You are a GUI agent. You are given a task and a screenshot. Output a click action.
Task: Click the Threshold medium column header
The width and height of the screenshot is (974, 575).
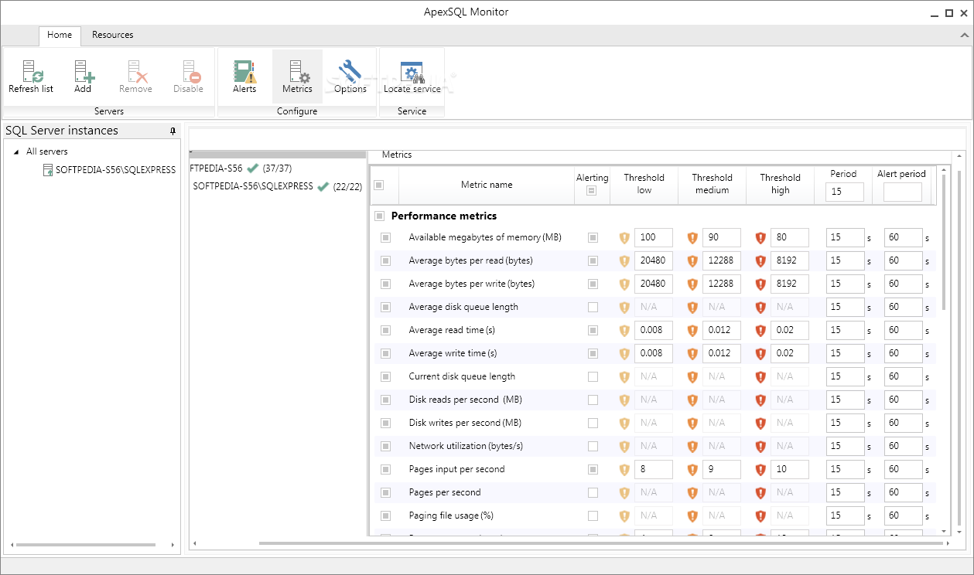pos(712,184)
